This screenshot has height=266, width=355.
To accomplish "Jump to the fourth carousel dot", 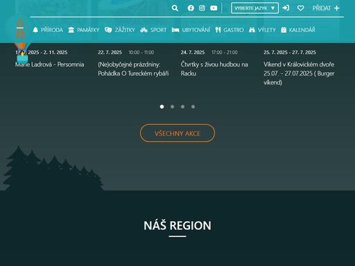I will pos(193,107).
